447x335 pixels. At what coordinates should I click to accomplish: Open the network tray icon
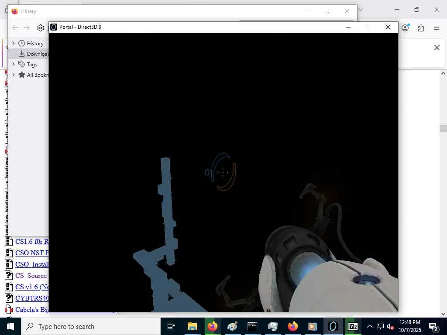(x=380, y=326)
